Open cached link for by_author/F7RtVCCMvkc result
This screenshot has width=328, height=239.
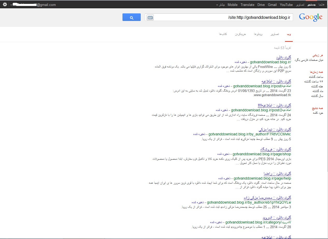[199, 134]
